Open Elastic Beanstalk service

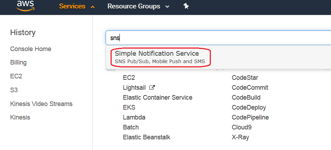coord(146,137)
